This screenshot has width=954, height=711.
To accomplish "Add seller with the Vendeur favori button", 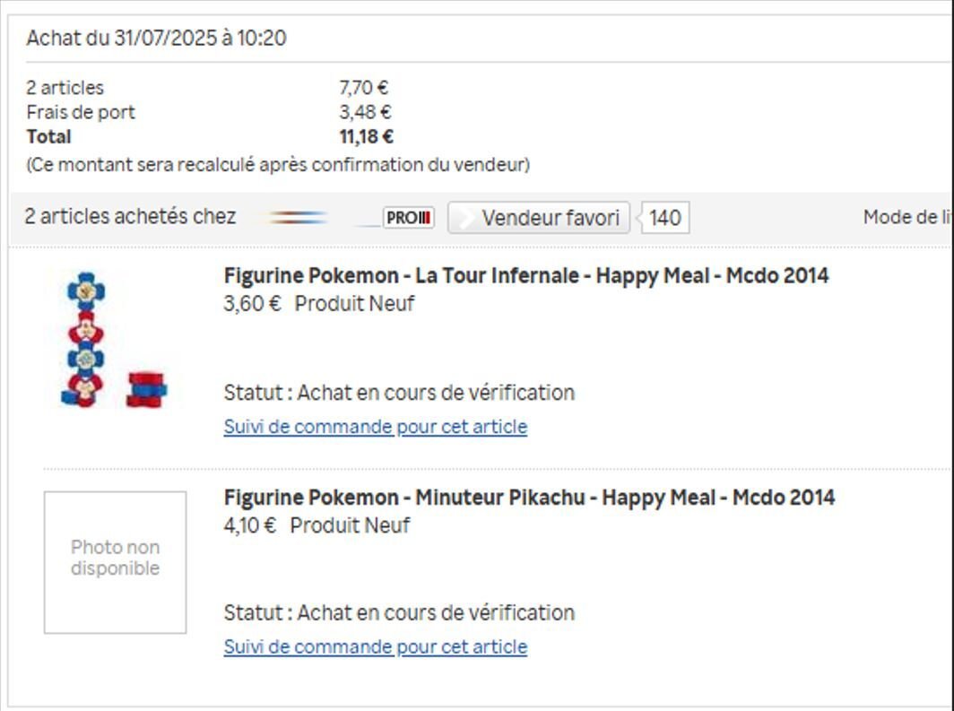I will point(539,218).
